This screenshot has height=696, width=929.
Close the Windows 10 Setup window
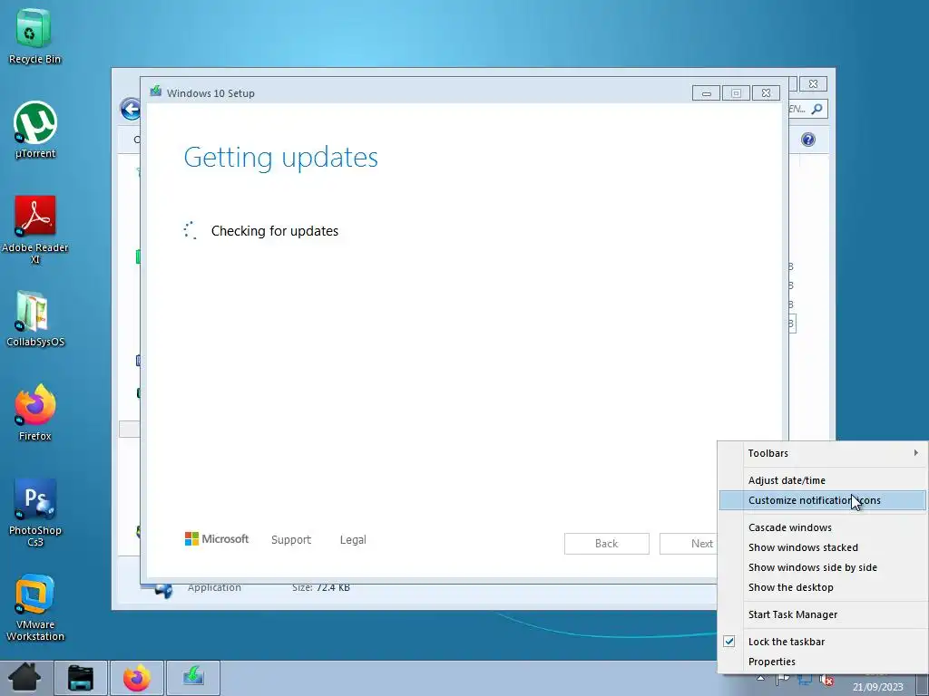point(766,93)
